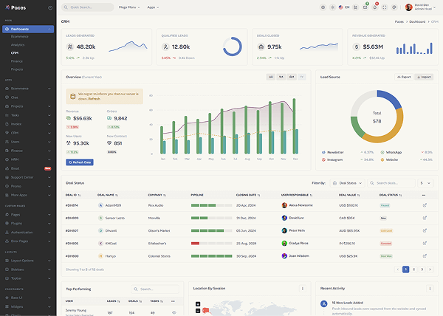
Task: Click the Search deals input field
Action: click(395, 182)
